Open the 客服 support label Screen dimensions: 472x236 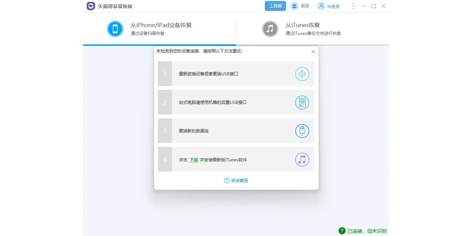pyautogui.click(x=305, y=6)
